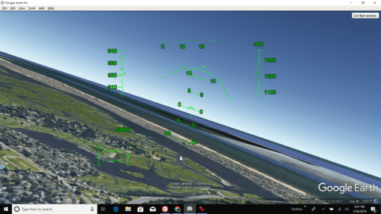Expand the Desktop toolbar chevron
The width and height of the screenshot is (381, 214).
305,207
